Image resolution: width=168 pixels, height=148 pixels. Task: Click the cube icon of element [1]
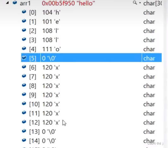pos(24,21)
